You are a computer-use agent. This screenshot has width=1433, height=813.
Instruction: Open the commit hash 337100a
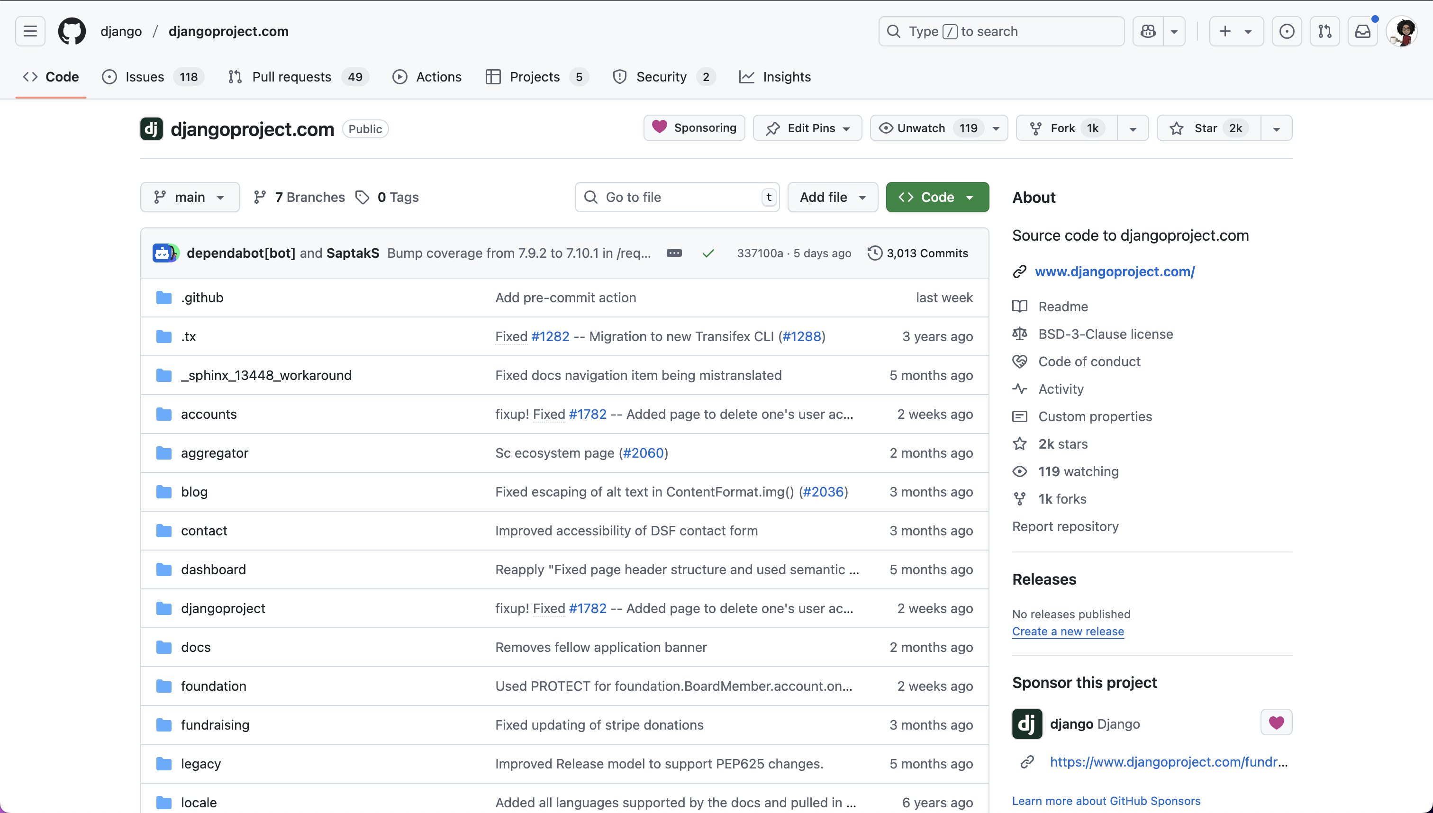click(x=760, y=253)
